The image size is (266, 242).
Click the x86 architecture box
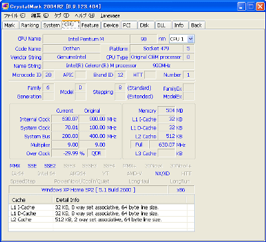click(x=182, y=190)
